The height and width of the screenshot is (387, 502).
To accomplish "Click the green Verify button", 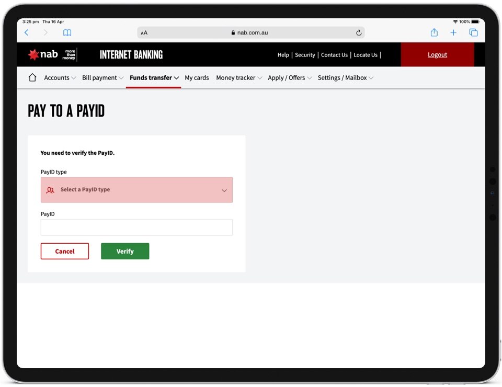I will 125,251.
